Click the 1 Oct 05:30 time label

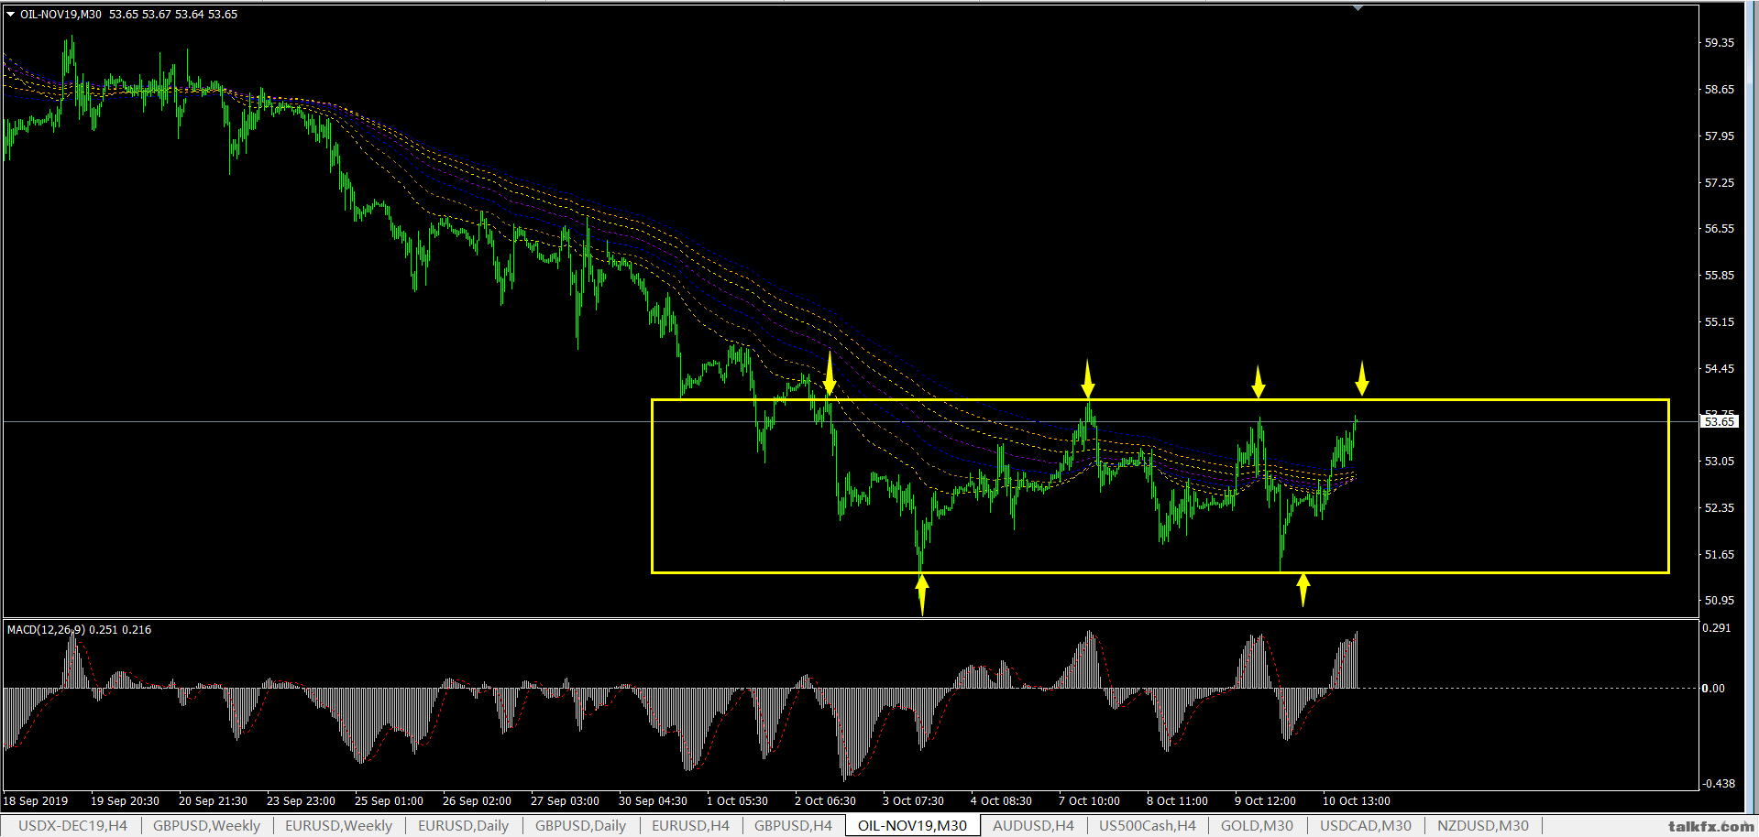point(737,801)
